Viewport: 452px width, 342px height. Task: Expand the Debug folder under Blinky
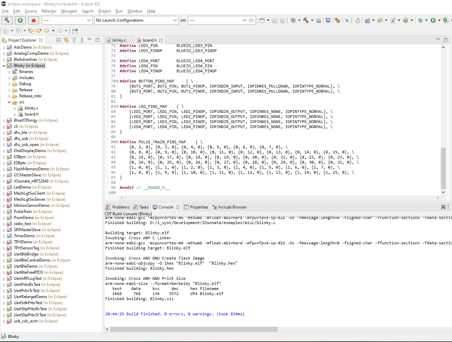click(9, 84)
